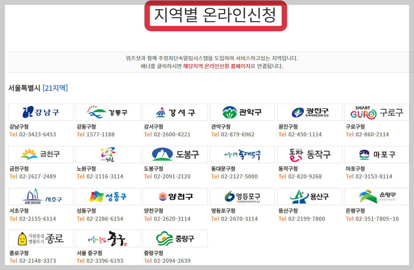Select phone number 02-3153-8114
414x270 pixels.
pyautogui.click(x=374, y=176)
